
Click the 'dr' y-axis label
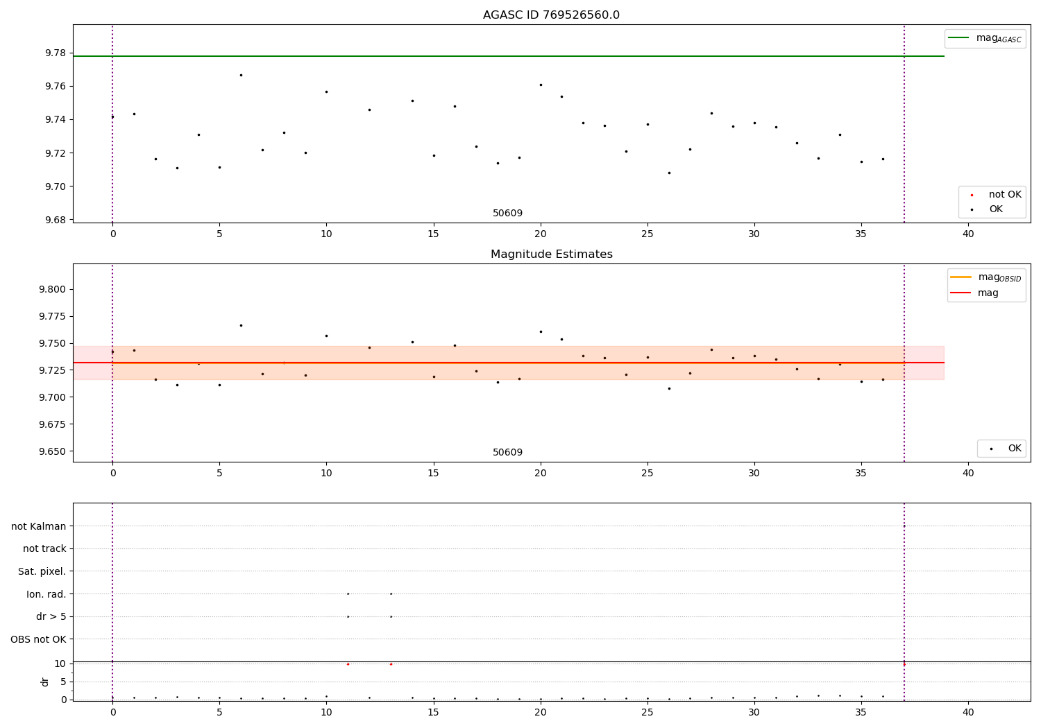[45, 682]
